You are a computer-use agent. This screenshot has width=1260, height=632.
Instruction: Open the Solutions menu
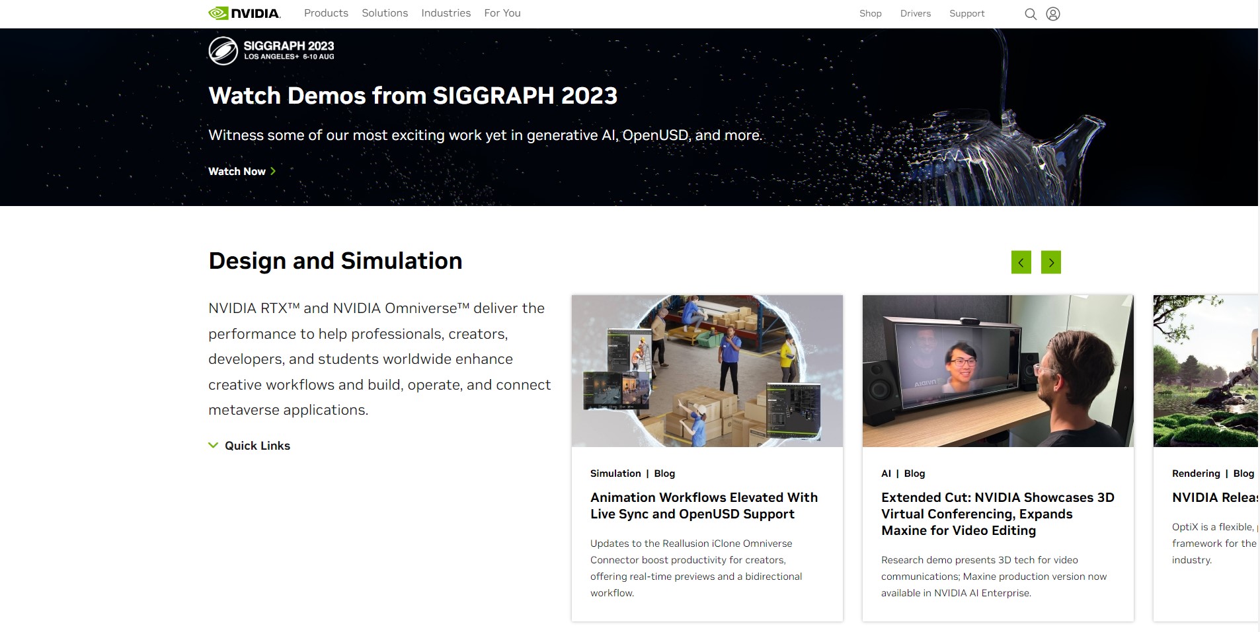(385, 13)
